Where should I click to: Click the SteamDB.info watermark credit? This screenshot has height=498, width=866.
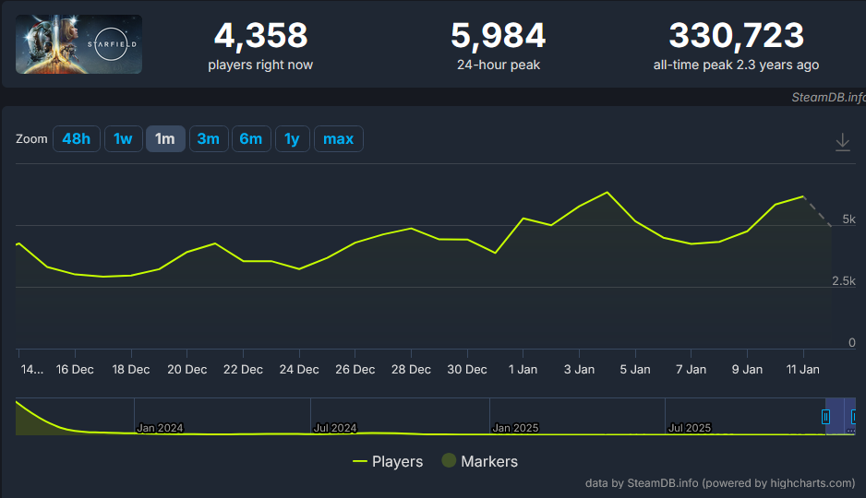point(828,97)
